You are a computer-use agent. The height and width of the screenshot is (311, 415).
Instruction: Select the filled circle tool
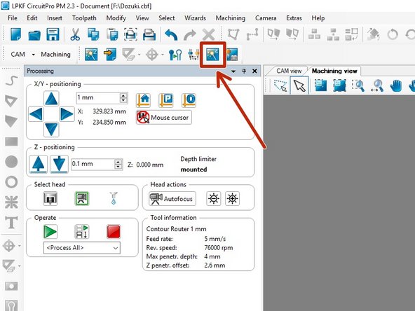coord(11,162)
